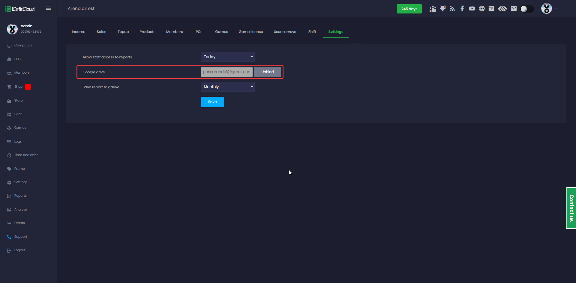Toggle the dark mode switch

(527, 9)
